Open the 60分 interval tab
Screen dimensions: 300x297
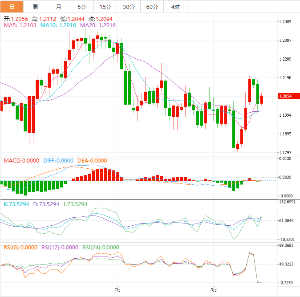(152, 7)
